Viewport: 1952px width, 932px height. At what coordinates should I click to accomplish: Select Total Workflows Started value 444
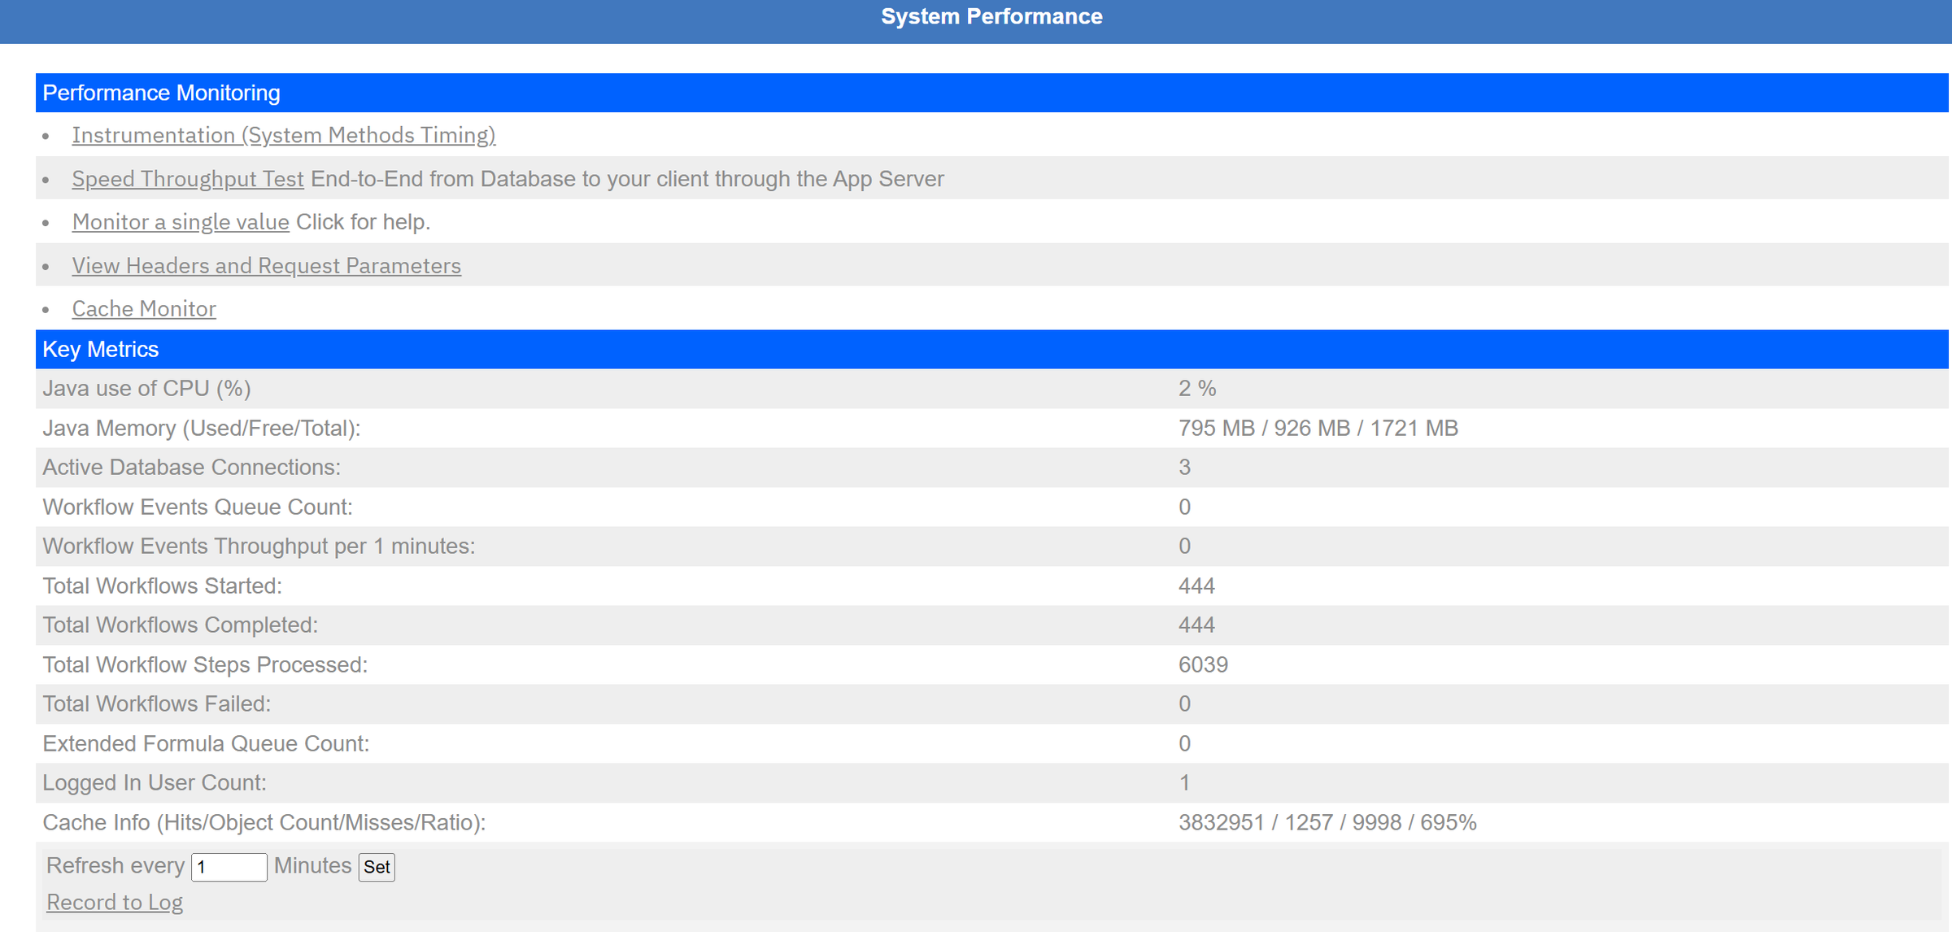(x=1196, y=586)
